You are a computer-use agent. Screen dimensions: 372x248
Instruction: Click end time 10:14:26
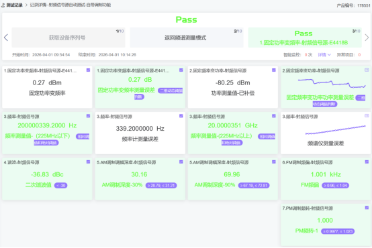pos(118,55)
